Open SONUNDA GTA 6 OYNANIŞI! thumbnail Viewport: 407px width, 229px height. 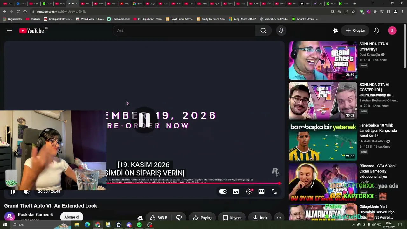323,60
